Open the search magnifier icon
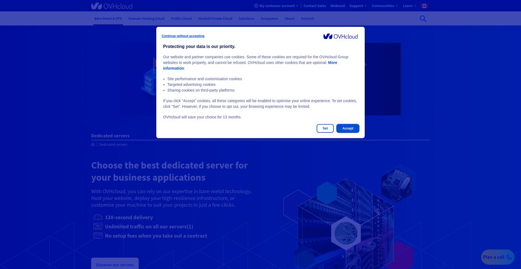Viewport: 521px width, 269px height. (x=423, y=19)
